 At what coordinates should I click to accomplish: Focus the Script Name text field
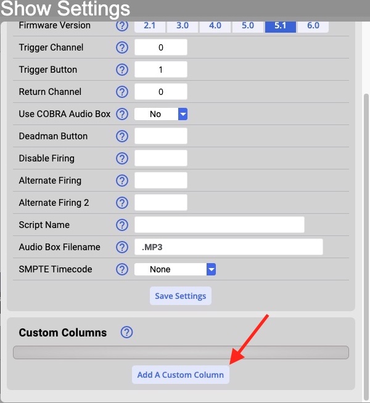point(220,225)
